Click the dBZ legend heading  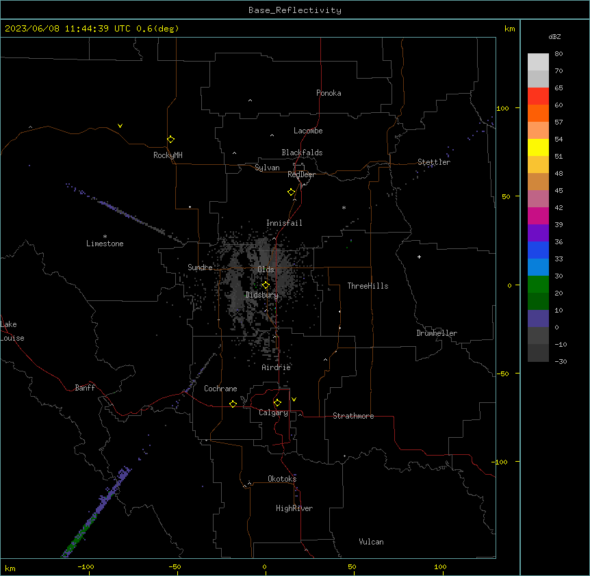pyautogui.click(x=554, y=37)
